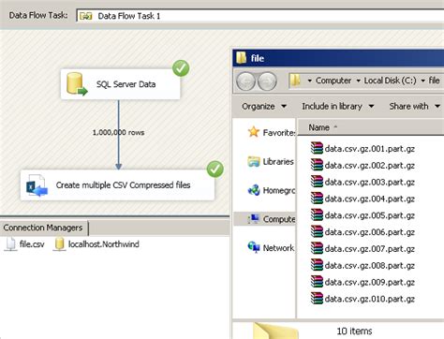
Task: Open Network in the navigation pane
Action: (271, 248)
